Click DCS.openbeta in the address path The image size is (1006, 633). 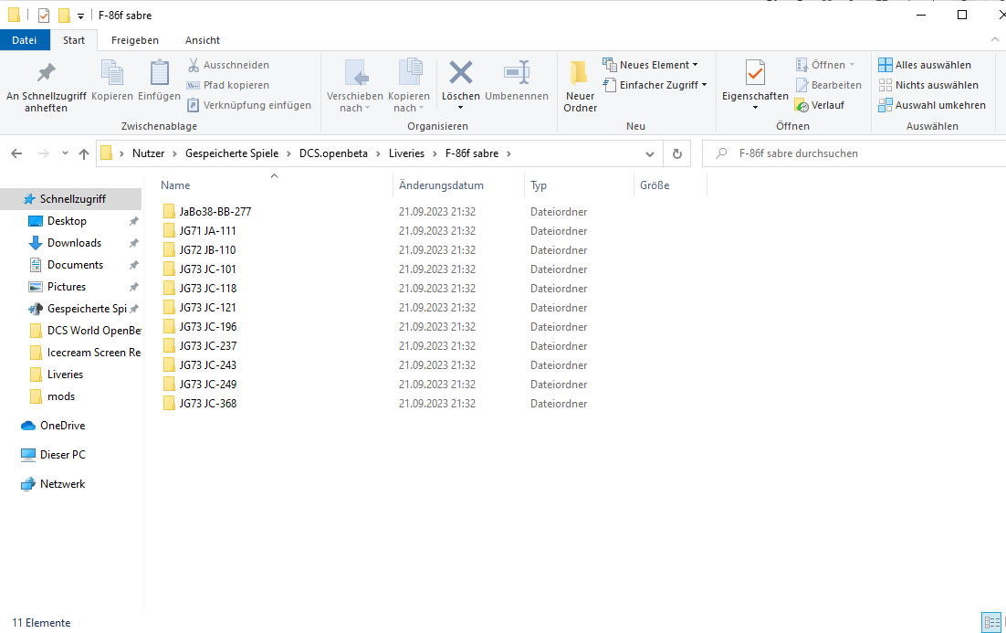333,153
